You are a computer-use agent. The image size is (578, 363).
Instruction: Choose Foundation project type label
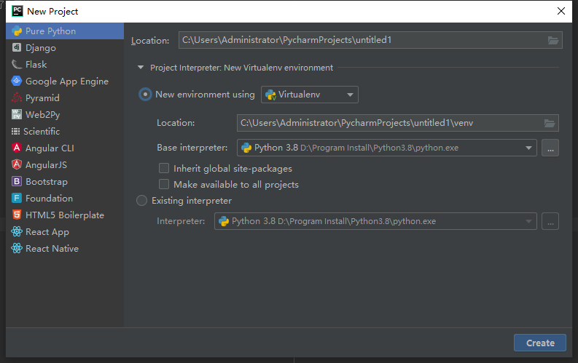[x=49, y=199]
